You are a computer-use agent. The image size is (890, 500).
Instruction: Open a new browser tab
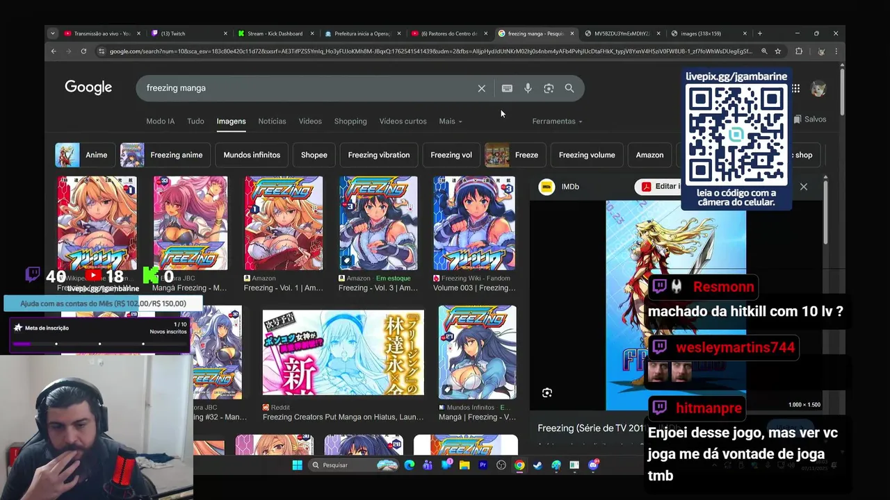click(x=760, y=33)
